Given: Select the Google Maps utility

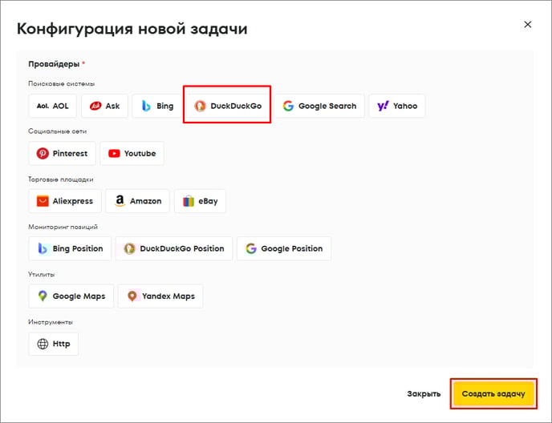Looking at the screenshot, I should [x=71, y=296].
